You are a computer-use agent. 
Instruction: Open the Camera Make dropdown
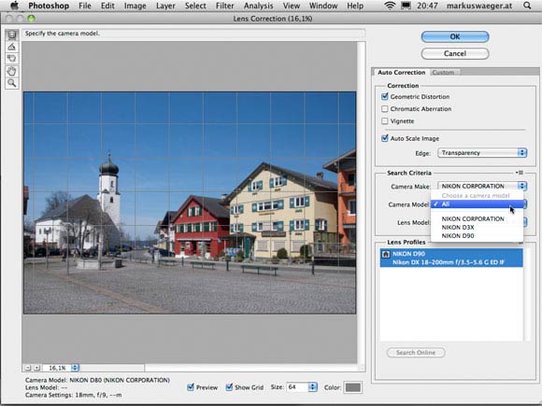coord(482,186)
